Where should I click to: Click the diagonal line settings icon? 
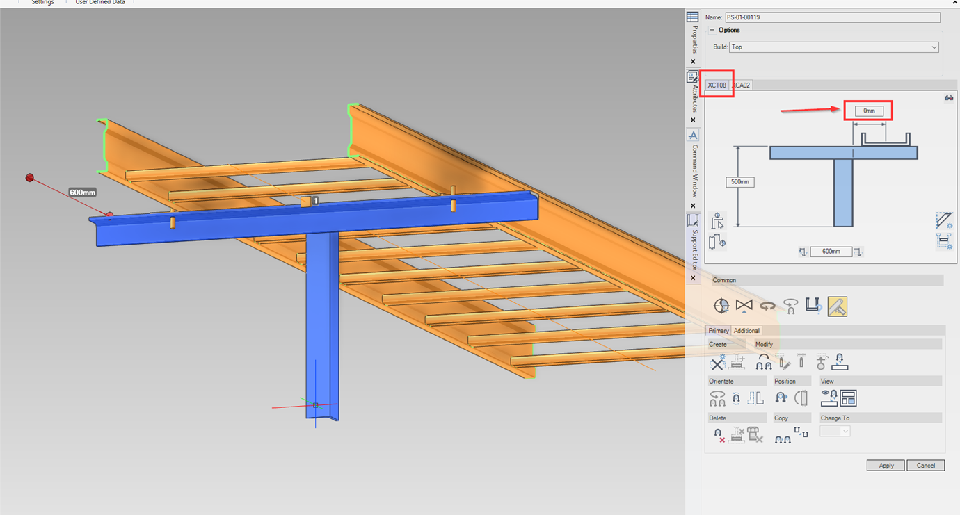[944, 221]
